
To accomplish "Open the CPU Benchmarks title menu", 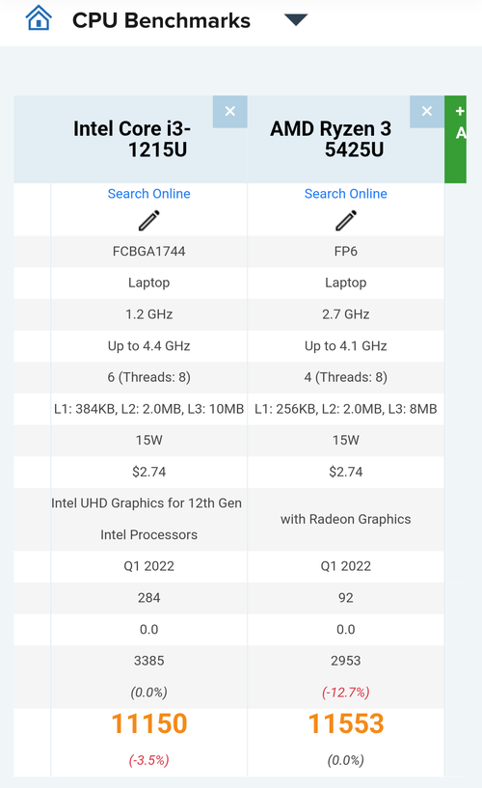I will [161, 20].
